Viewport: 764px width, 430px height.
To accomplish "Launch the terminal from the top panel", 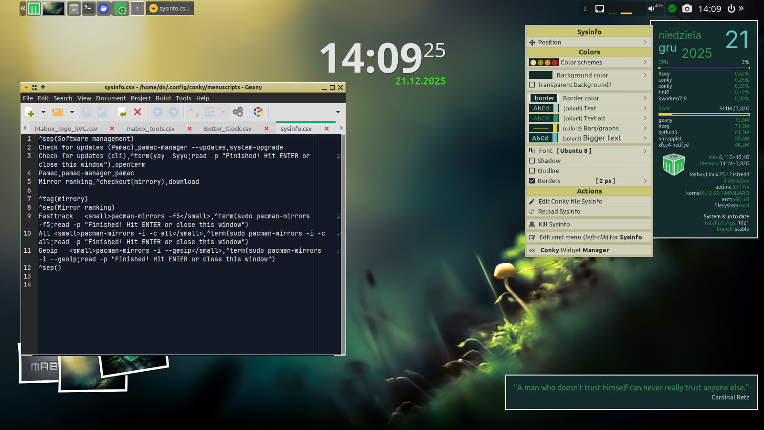I will click(x=88, y=9).
